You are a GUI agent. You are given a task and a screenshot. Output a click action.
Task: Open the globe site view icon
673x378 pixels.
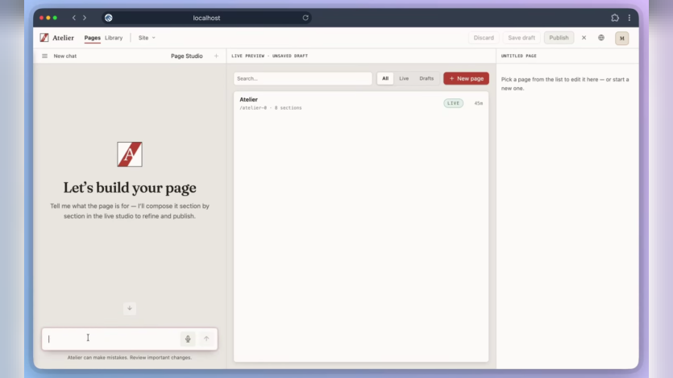click(601, 38)
